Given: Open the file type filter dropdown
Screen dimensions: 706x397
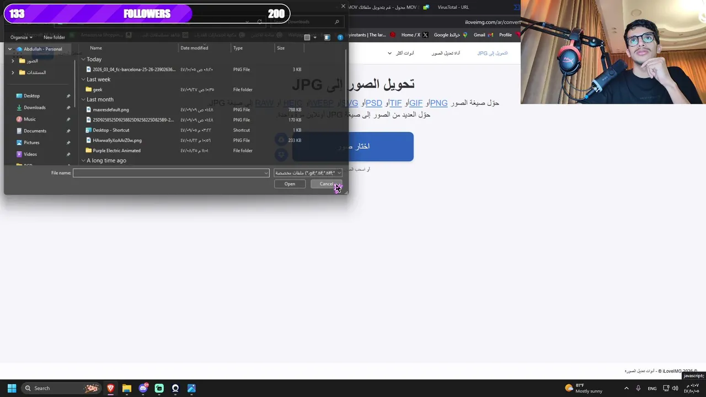Looking at the screenshot, I should (308, 173).
